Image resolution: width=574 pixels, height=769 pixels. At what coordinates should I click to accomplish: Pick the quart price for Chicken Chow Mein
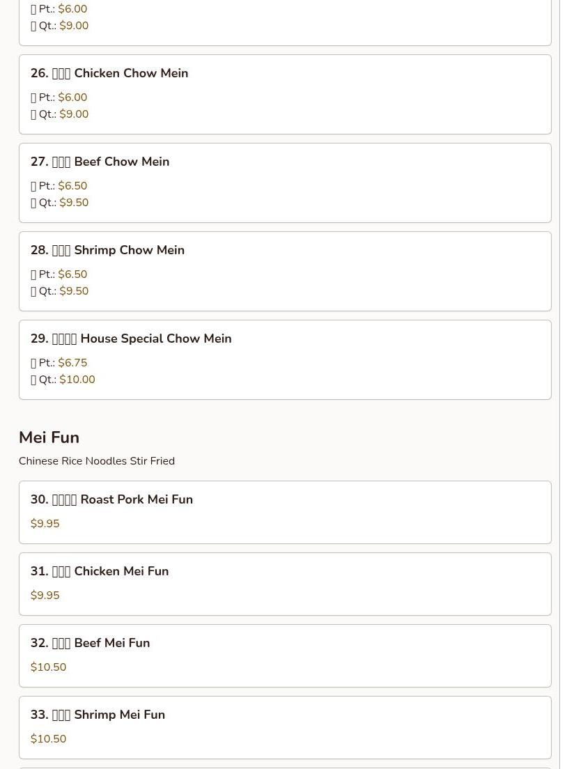(74, 115)
